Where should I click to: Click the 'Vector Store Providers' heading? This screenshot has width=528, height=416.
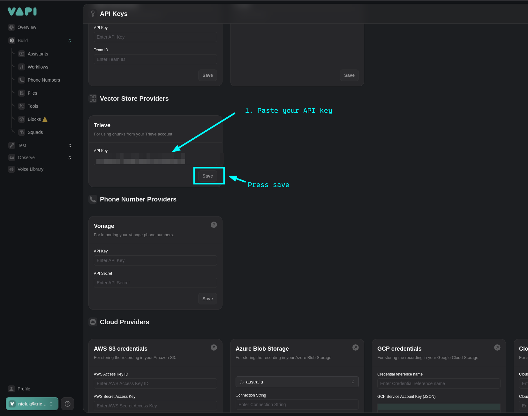click(x=134, y=99)
